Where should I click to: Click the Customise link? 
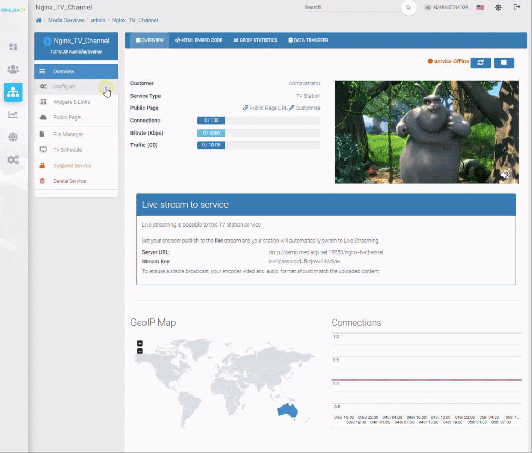point(308,108)
